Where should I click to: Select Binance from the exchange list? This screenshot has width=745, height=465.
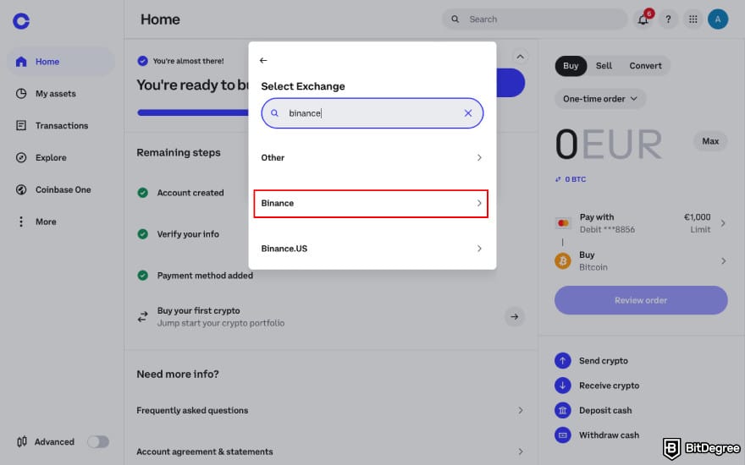pos(371,204)
